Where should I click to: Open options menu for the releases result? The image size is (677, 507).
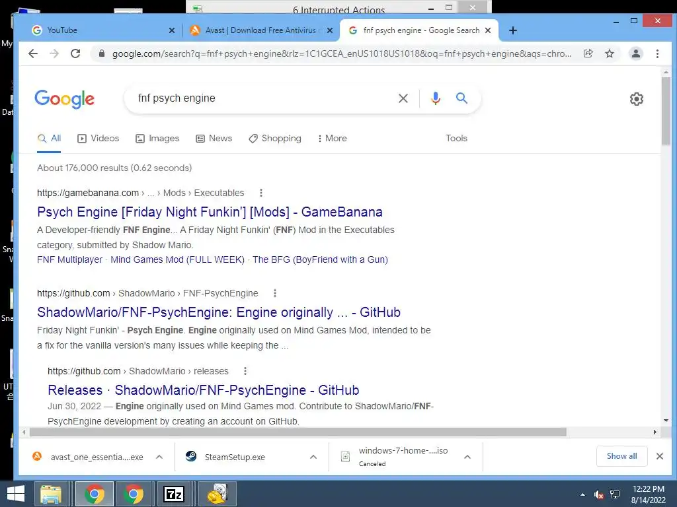tap(245, 371)
